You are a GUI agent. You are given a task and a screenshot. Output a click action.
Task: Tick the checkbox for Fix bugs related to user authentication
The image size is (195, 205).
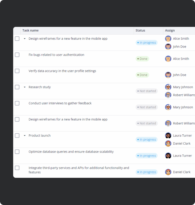17,55
